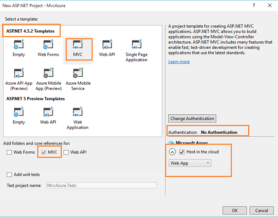Screen dimensions: 278x217
Task: Select the Azure Mobile App (Preview) template icon
Action: pyautogui.click(x=48, y=73)
